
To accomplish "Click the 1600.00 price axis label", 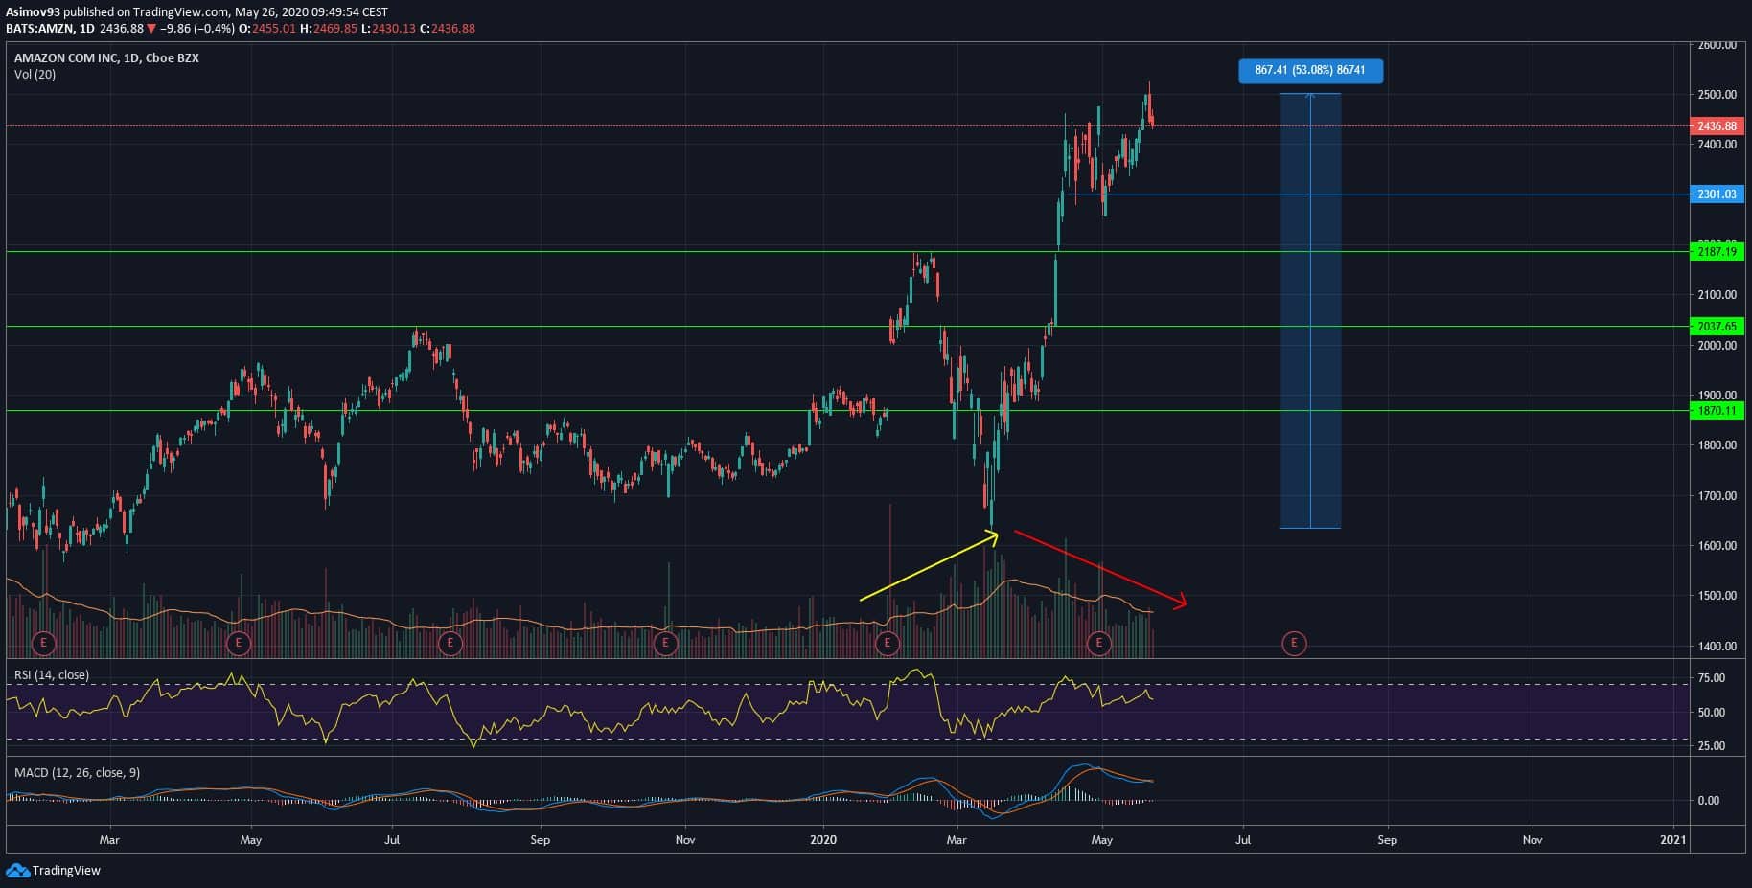I will tap(1717, 546).
